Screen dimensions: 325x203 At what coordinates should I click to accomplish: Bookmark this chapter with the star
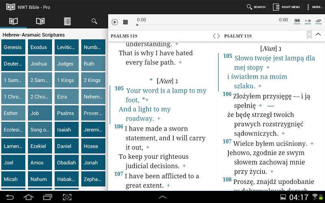(x=309, y=35)
